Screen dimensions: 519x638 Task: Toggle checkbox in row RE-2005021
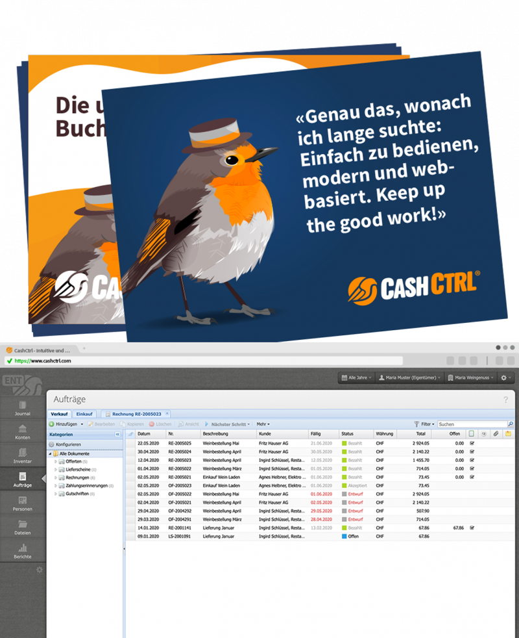click(472, 477)
